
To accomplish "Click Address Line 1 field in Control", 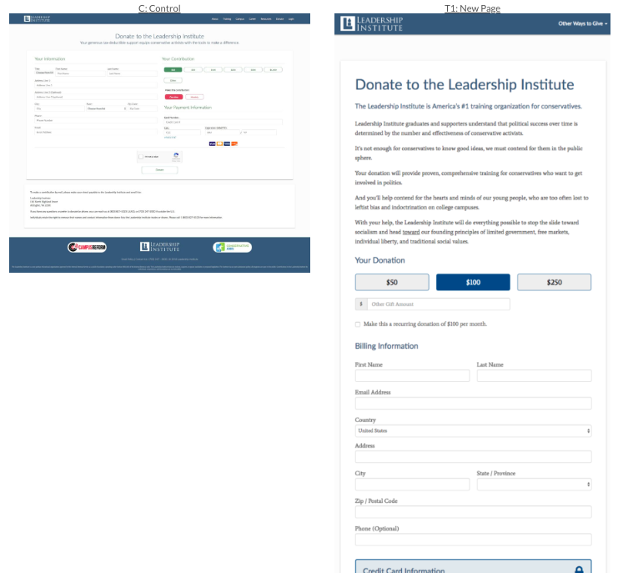I will [x=96, y=85].
